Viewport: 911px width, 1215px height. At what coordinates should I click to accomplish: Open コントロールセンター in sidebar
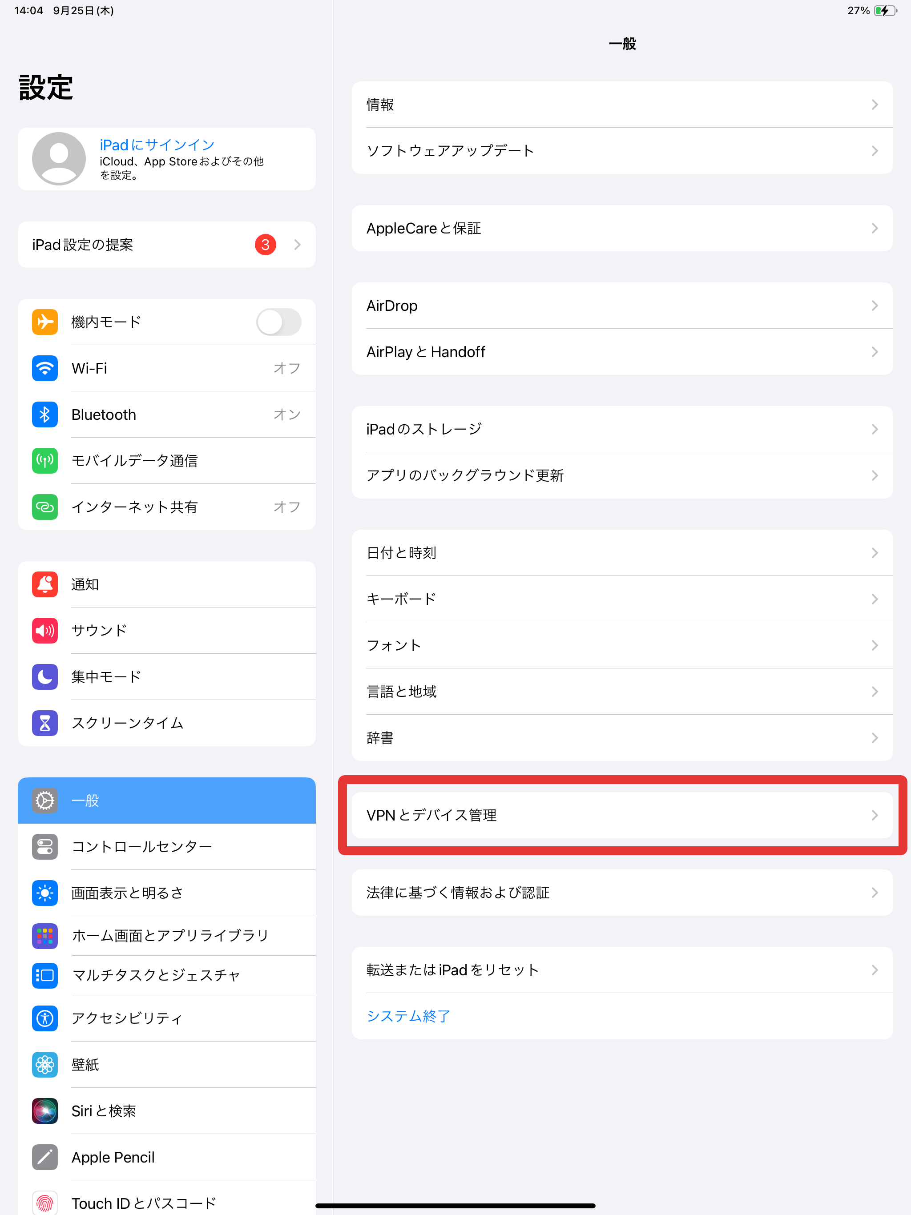point(166,846)
